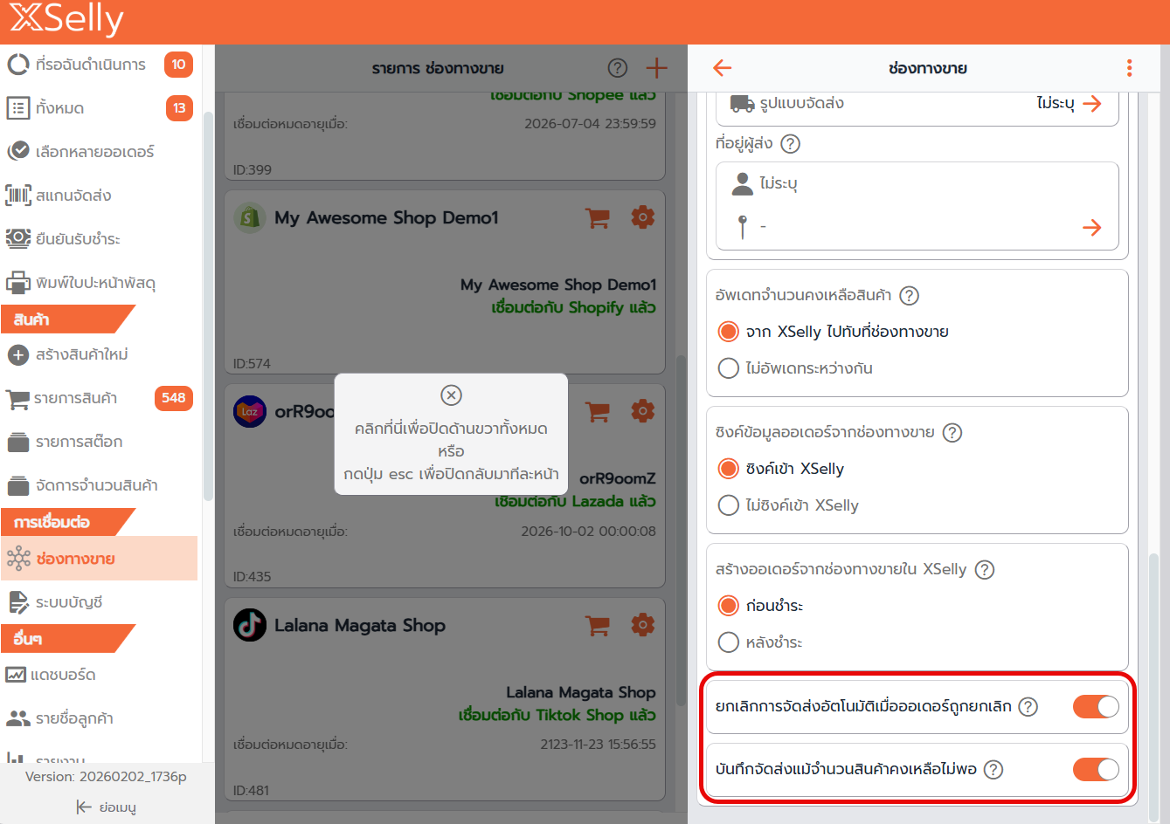
Task: Click ย่อเมนู to collapse sidebar
Action: coord(107,807)
